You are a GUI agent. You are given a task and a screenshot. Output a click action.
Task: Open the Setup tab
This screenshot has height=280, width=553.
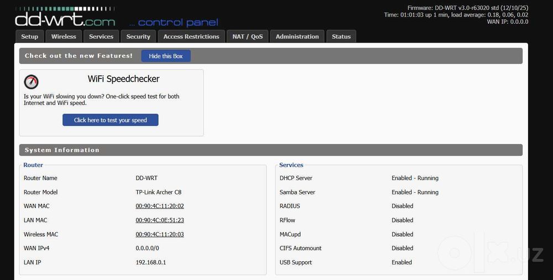30,36
